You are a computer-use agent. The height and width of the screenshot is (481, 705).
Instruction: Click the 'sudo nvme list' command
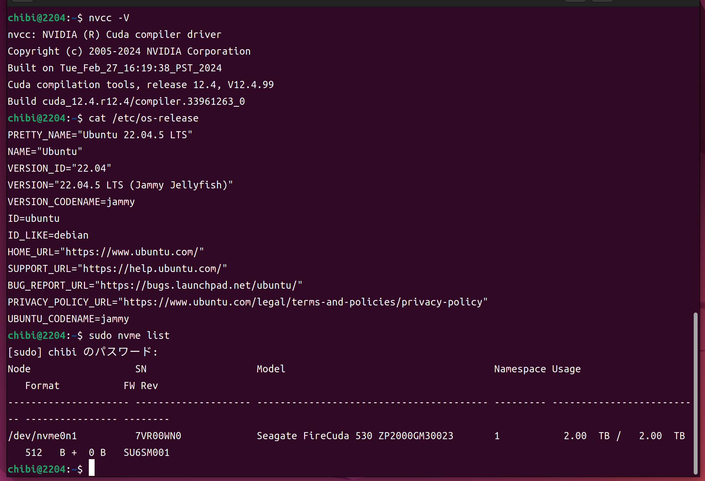coord(129,336)
